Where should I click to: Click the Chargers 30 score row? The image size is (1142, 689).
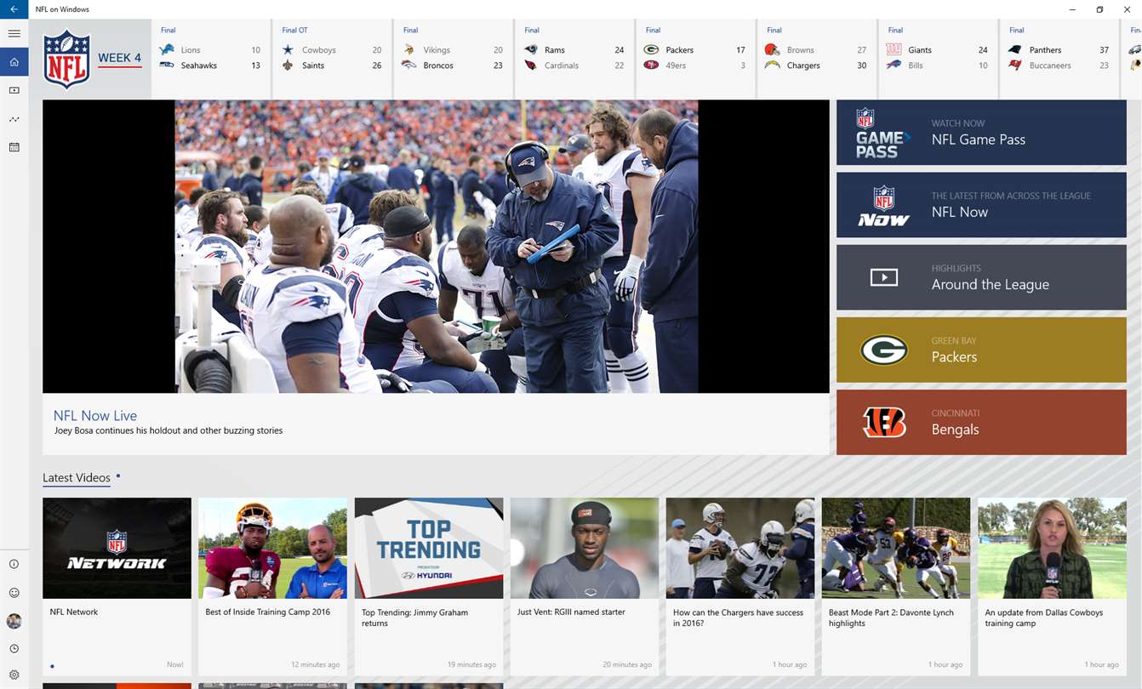pos(816,65)
